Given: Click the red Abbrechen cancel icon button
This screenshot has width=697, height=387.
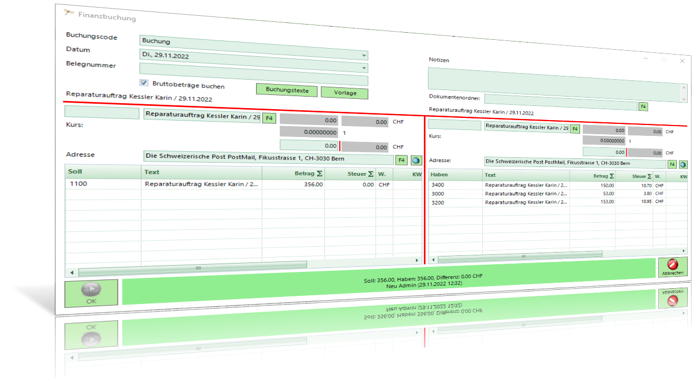Looking at the screenshot, I should [672, 267].
